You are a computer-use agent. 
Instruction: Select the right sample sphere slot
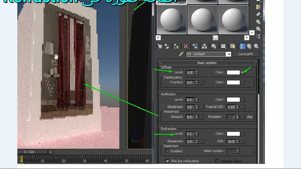pos(233,20)
